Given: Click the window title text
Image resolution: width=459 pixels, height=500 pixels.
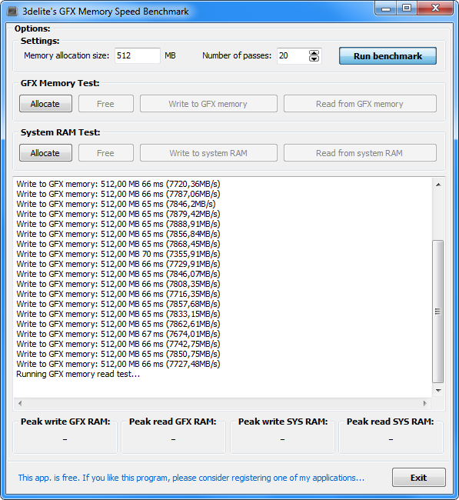Looking at the screenshot, I should (105, 12).
